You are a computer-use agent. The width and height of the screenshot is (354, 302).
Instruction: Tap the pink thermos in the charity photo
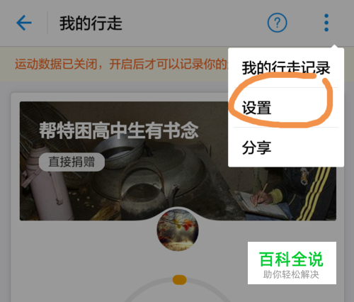tap(51, 184)
